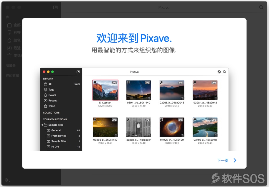
Task: Select the 03996_h...048x2048 lake thumbnail
Action: [x=172, y=90]
